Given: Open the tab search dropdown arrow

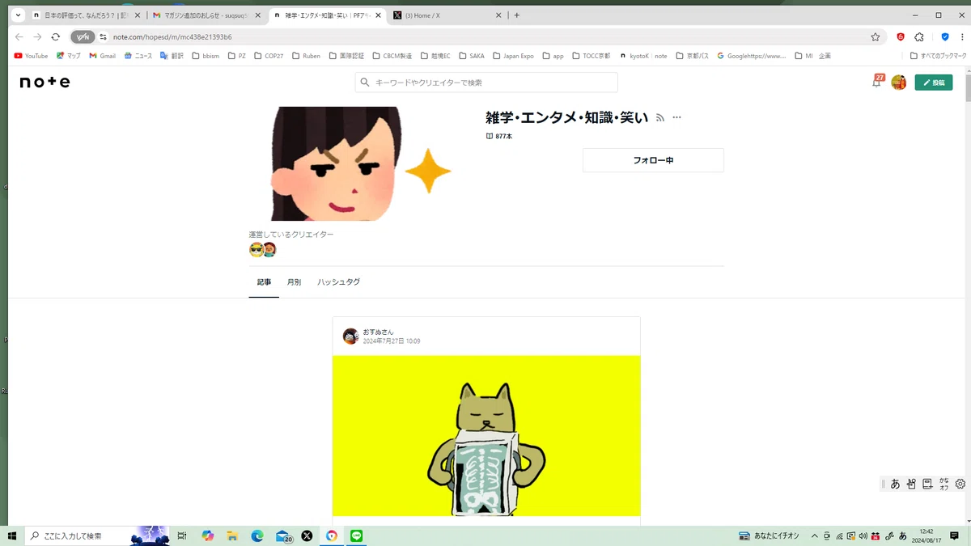Looking at the screenshot, I should 18,15.
